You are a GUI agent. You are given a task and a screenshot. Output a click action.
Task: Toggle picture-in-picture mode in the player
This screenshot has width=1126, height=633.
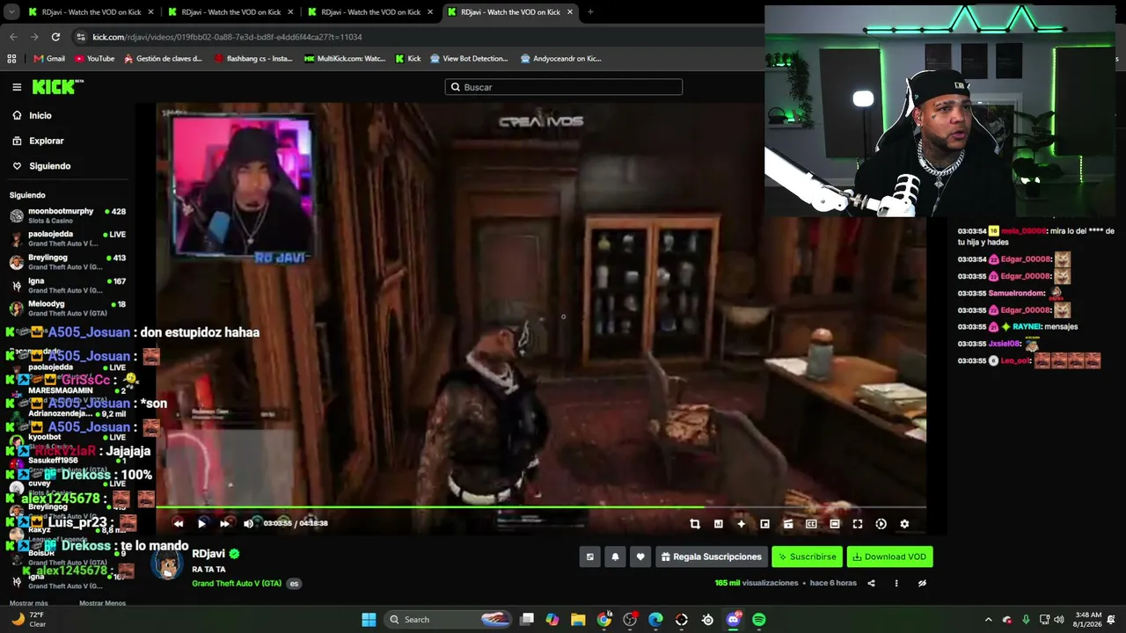pos(764,524)
